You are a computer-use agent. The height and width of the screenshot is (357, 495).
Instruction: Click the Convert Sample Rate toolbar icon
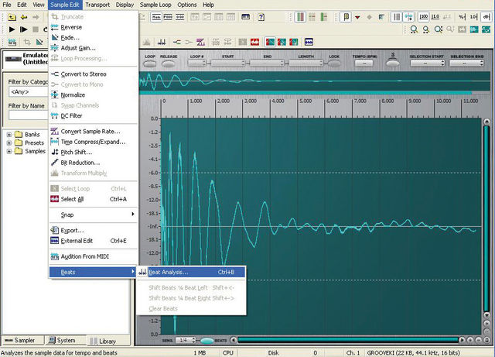click(x=200, y=42)
